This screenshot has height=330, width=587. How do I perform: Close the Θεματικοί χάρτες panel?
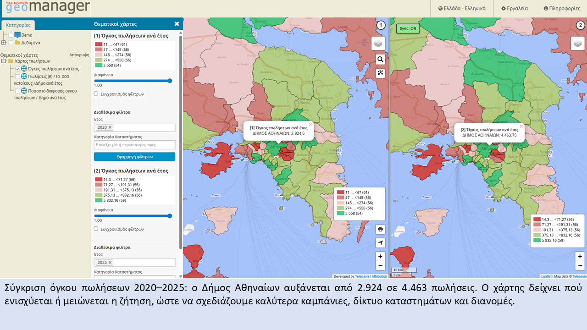tap(177, 24)
